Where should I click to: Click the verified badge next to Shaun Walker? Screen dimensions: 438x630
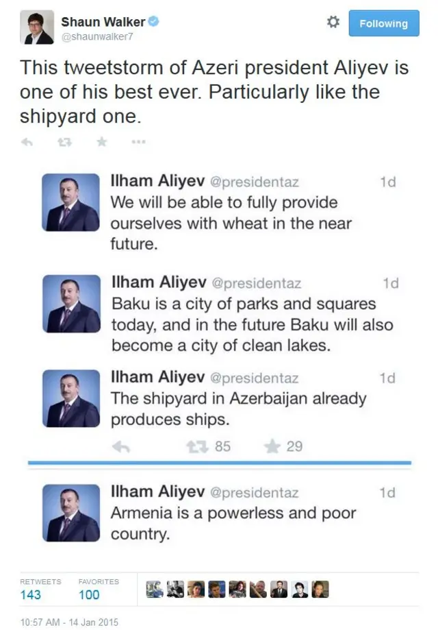154,22
